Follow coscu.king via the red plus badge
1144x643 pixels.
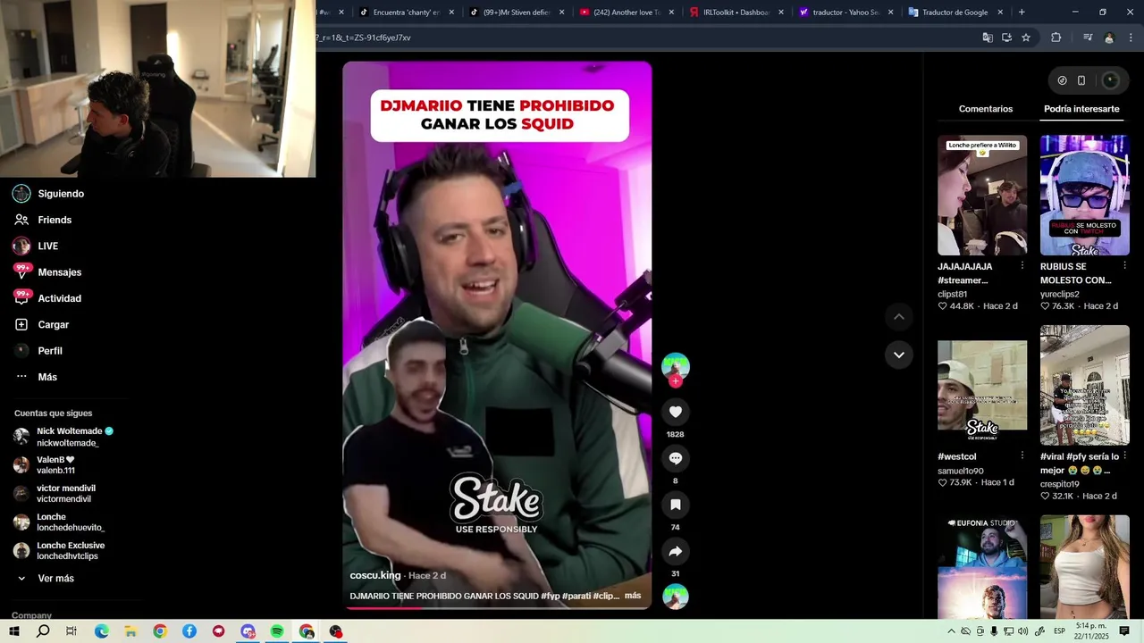[676, 381]
